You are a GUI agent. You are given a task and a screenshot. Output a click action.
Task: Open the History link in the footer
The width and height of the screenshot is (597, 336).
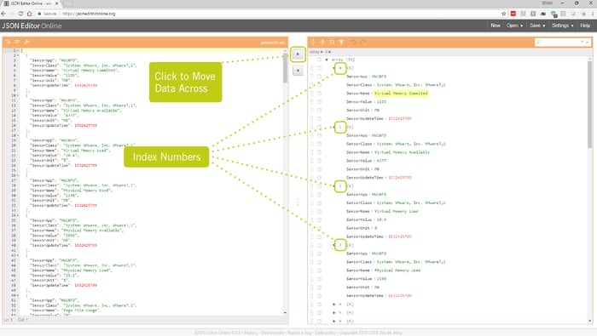click(251, 333)
